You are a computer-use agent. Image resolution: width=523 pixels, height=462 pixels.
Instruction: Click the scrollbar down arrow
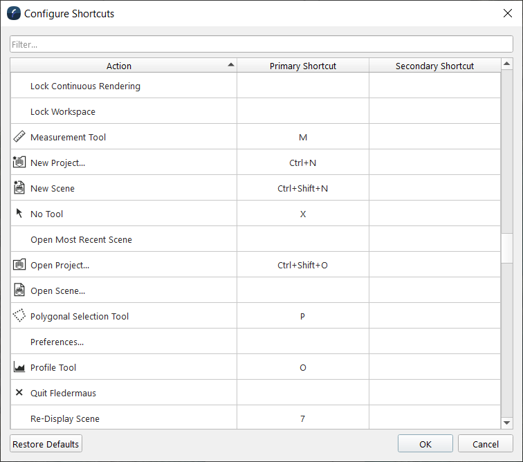coord(507,423)
